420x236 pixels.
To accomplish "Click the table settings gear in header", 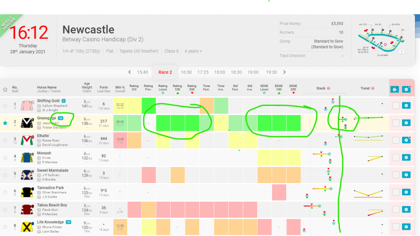I will pos(406,89).
